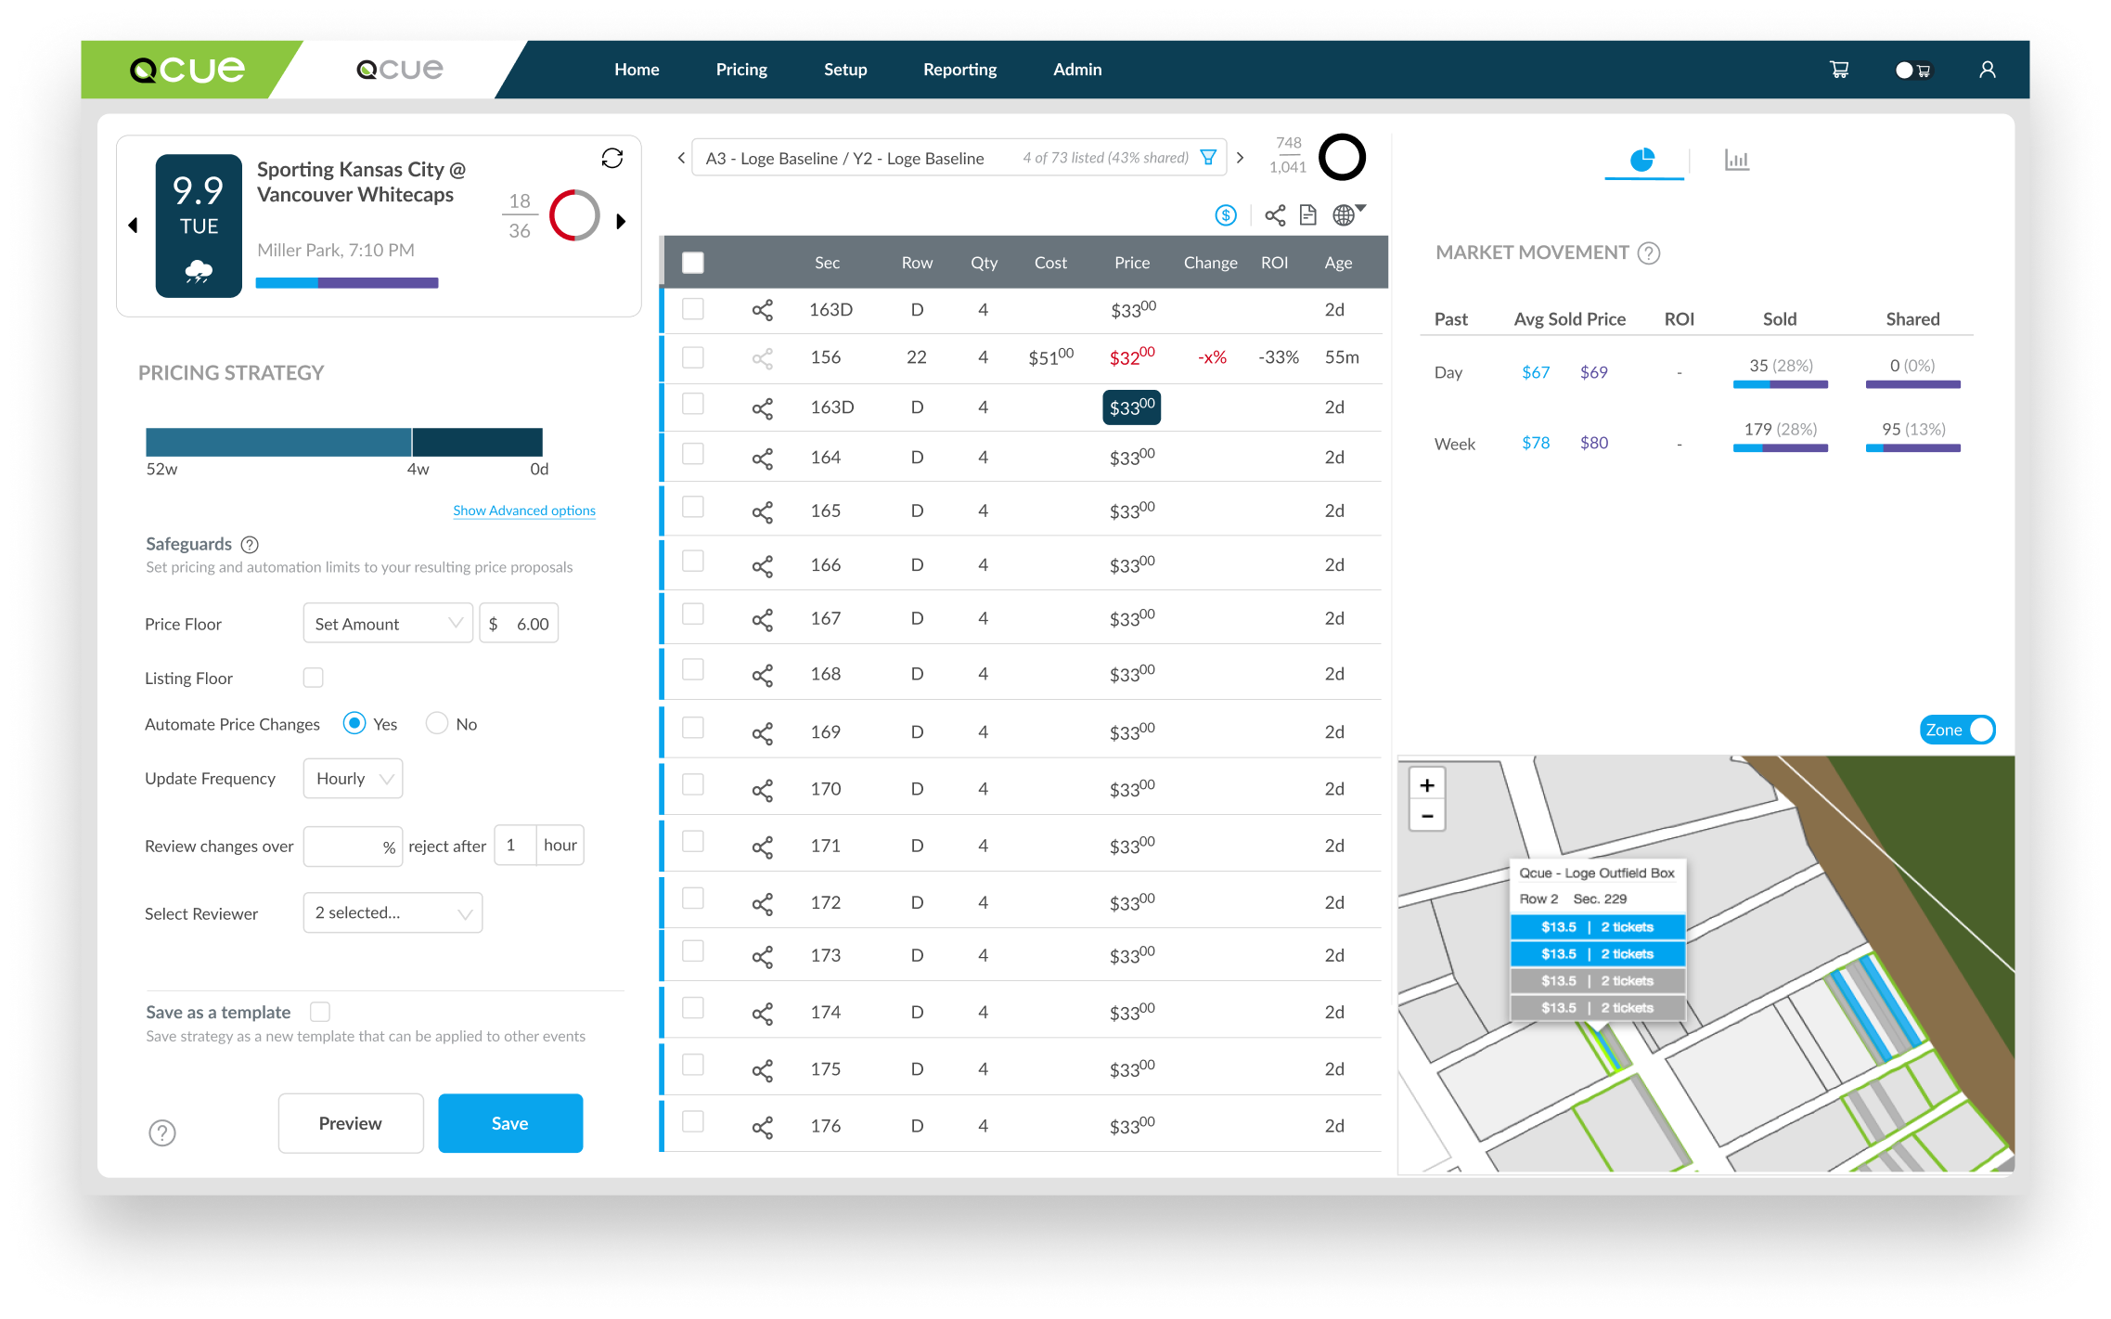2111x1319 pixels.
Task: Click the Show Advanced options link
Action: pos(523,511)
